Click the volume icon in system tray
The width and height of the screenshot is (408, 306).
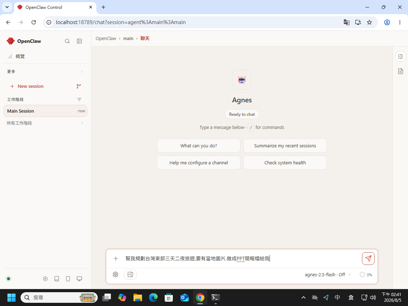(x=373, y=297)
